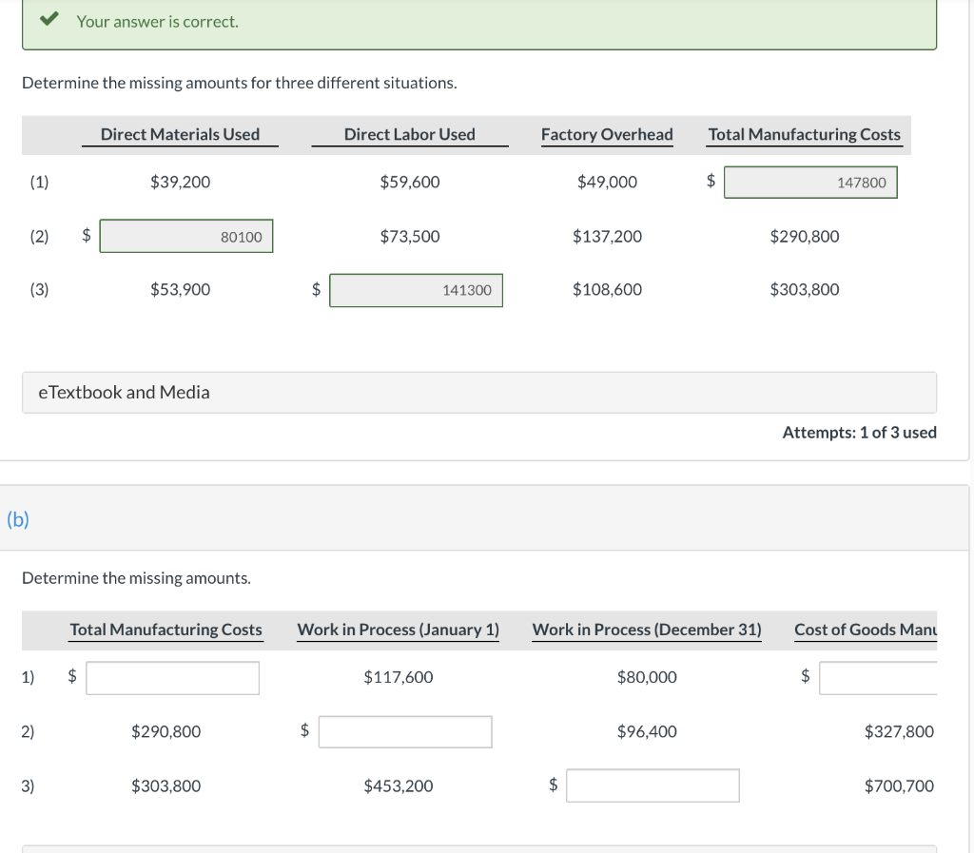Click the $53,900 direct materials value
The image size is (974, 853).
click(180, 289)
